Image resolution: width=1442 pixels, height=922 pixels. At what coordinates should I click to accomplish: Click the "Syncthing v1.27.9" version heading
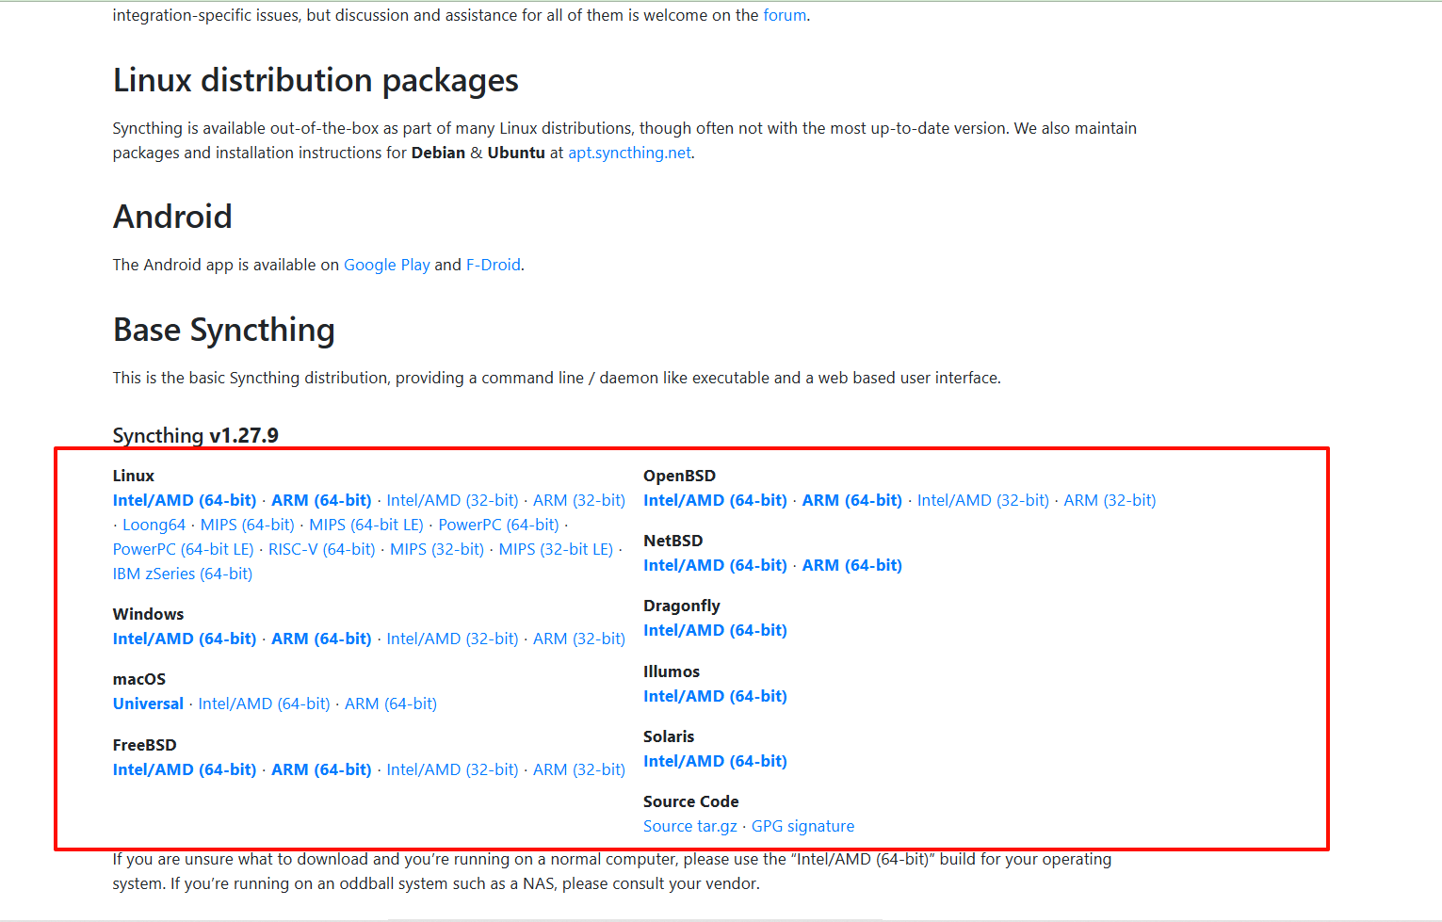(x=196, y=435)
